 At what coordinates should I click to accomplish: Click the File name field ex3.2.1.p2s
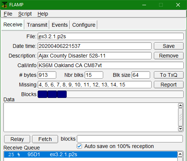[111, 36]
